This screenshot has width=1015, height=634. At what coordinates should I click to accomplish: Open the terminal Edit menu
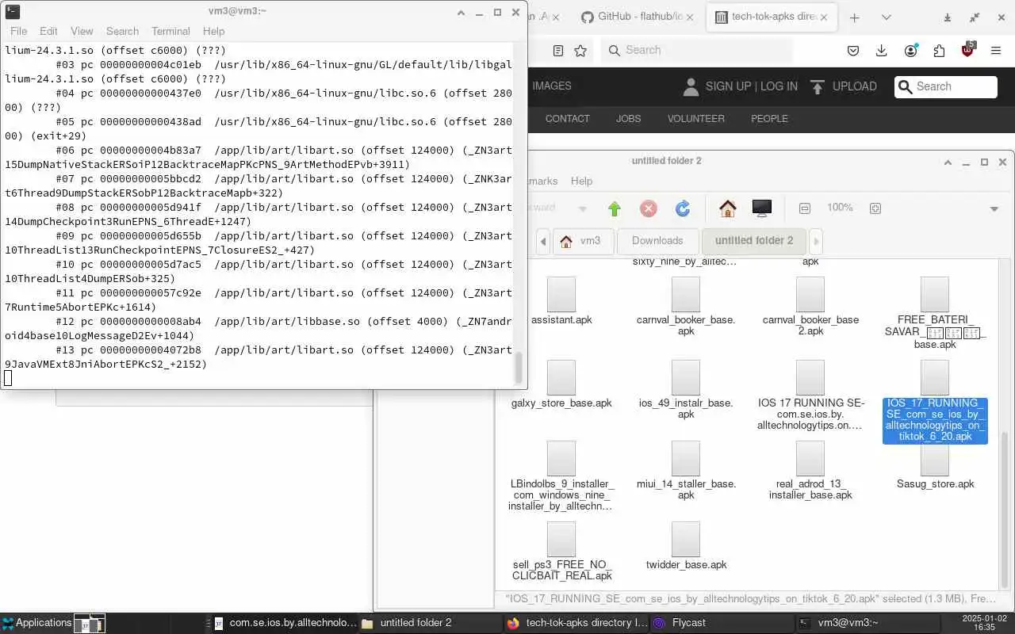pyautogui.click(x=48, y=31)
